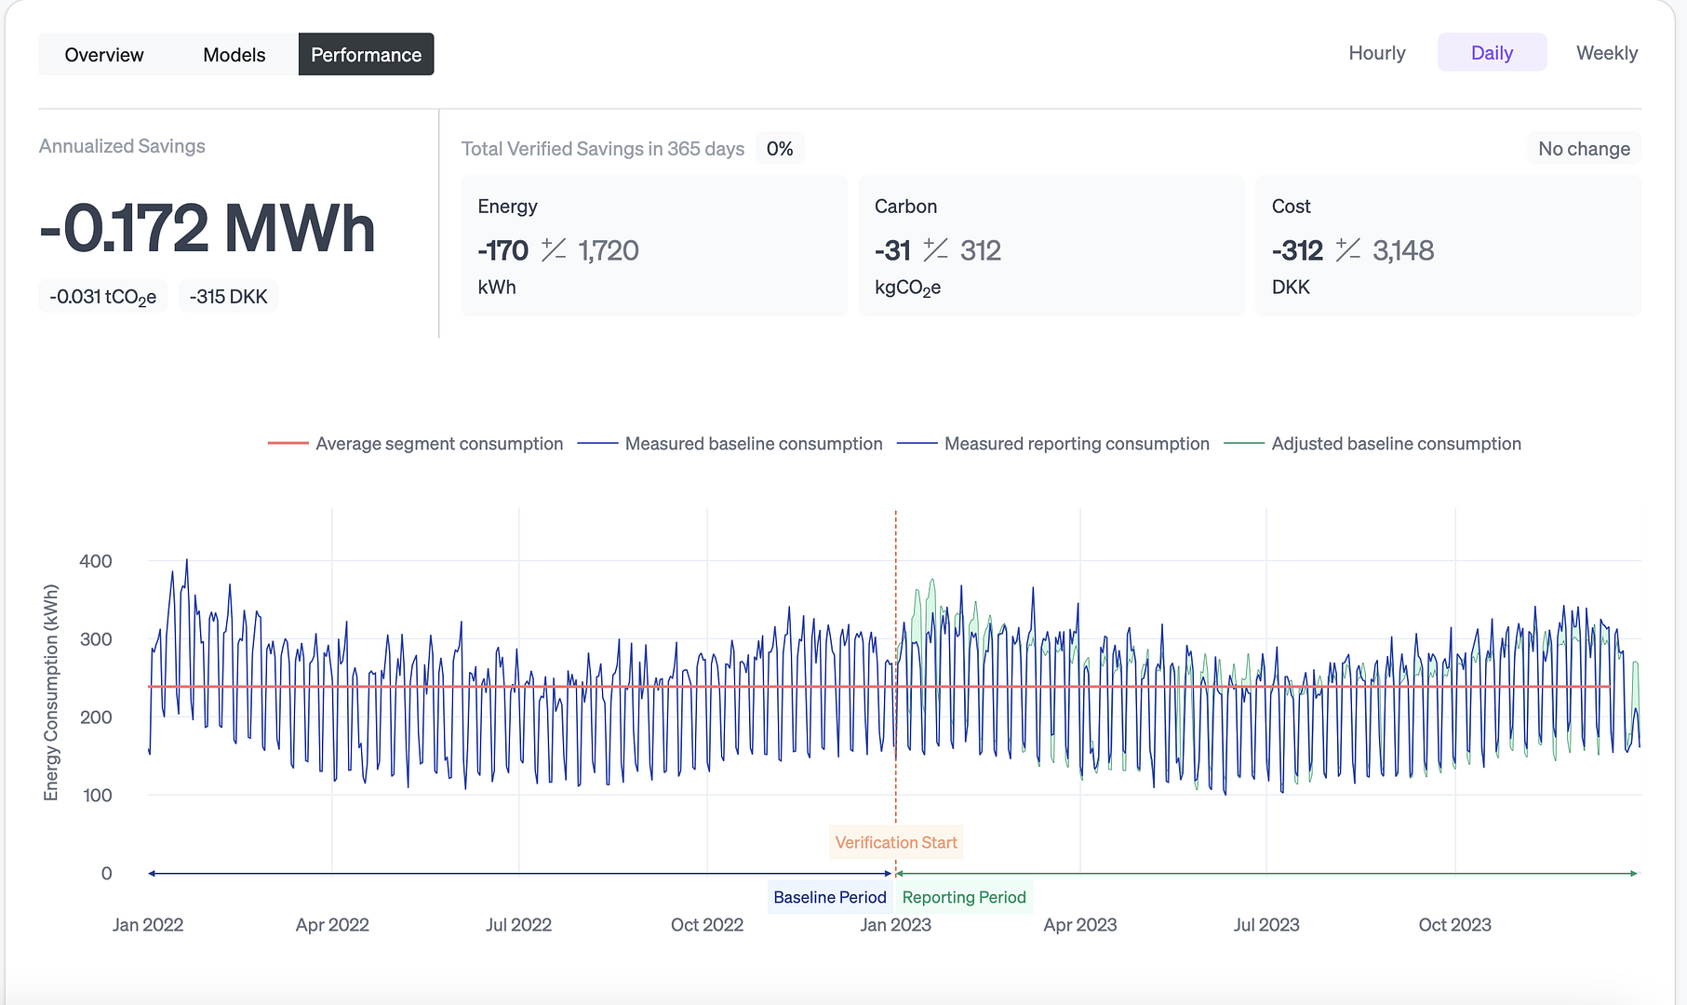
Task: Click the -315 DKK savings chip
Action: (228, 297)
